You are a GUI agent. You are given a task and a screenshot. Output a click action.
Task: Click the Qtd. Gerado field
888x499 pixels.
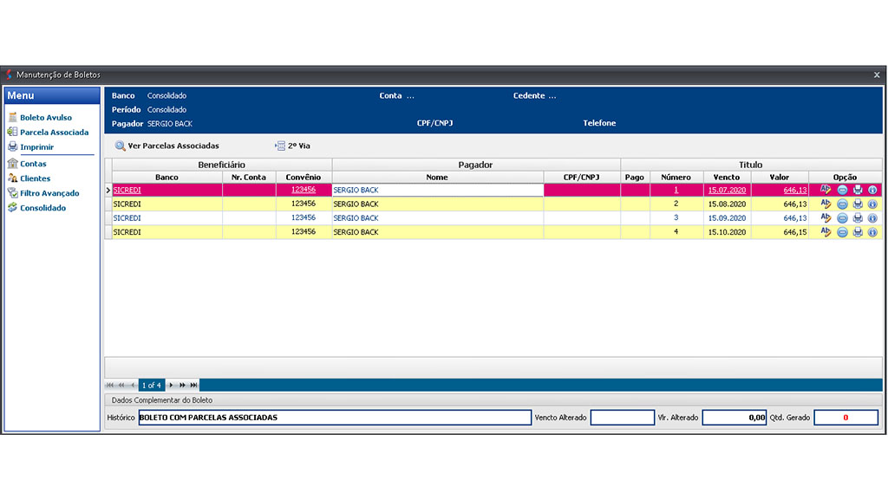click(x=846, y=418)
